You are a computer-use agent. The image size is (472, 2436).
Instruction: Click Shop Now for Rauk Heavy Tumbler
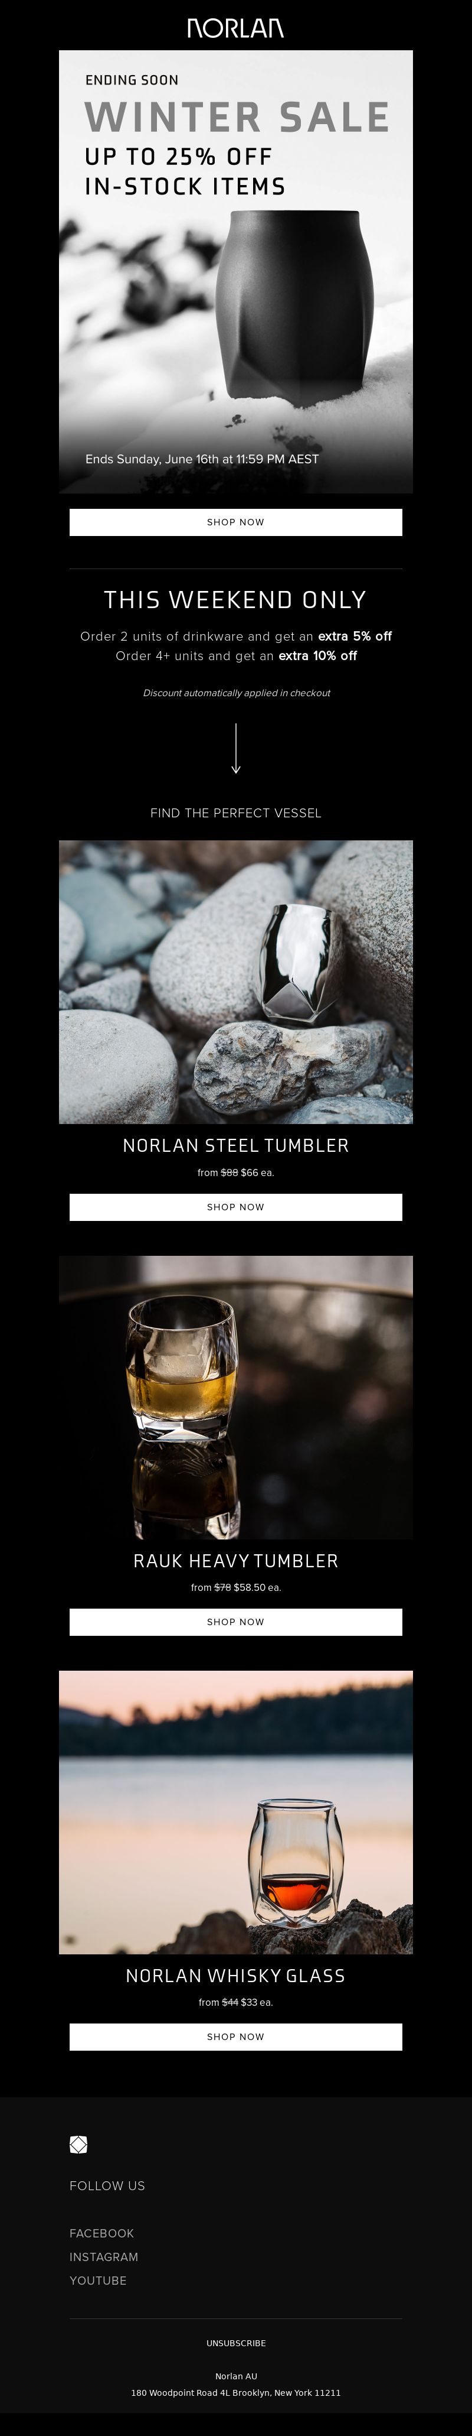coord(236,1622)
